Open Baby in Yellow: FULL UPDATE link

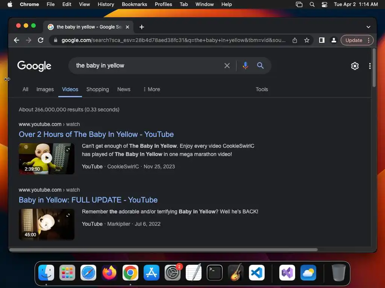coord(88,200)
